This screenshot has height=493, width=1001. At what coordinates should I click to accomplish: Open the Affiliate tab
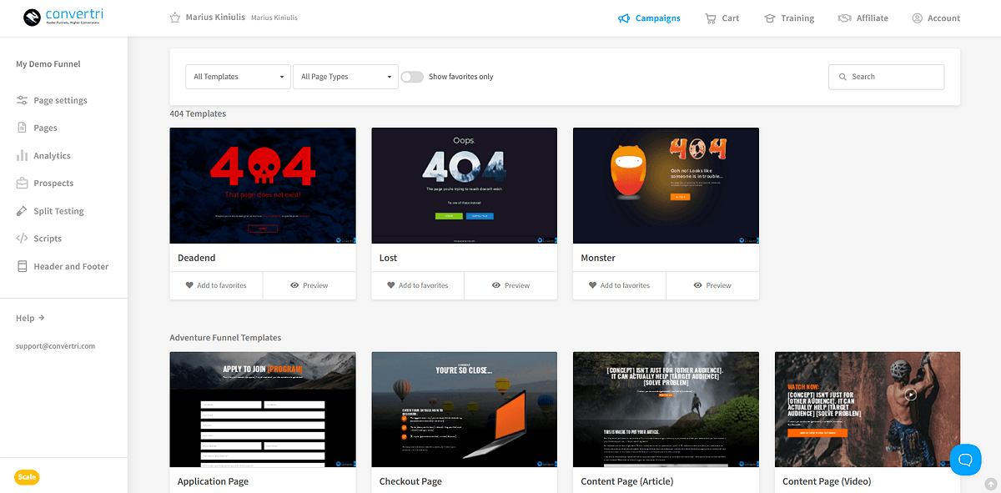(863, 18)
